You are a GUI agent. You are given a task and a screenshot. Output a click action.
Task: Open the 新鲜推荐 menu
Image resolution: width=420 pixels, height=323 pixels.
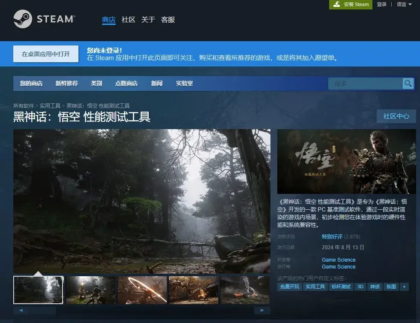(67, 83)
